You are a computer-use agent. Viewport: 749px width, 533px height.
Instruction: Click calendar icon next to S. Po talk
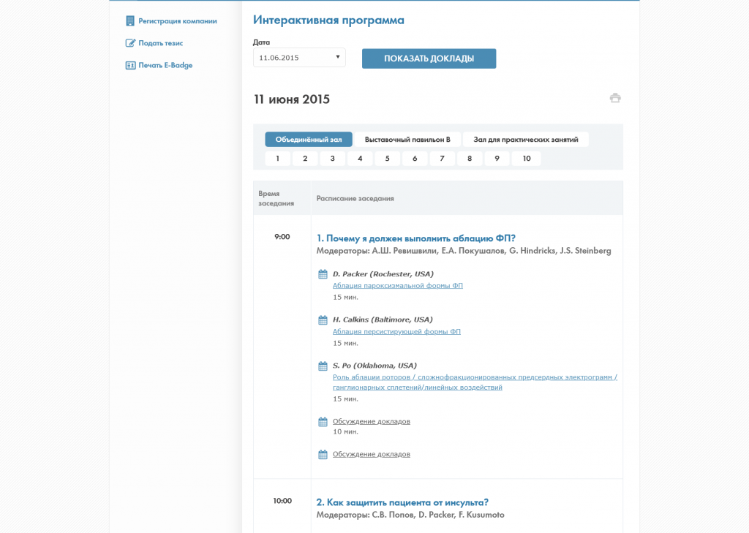323,366
